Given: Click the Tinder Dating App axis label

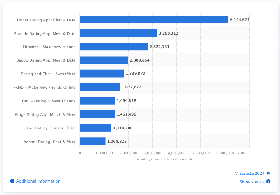Looking at the screenshot, I should click(x=46, y=19).
